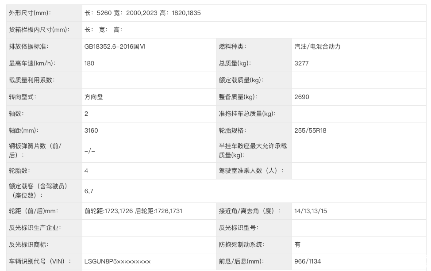Click the track width values 前轮距:1723,1726
The width and height of the screenshot is (431, 271).
pos(108,211)
